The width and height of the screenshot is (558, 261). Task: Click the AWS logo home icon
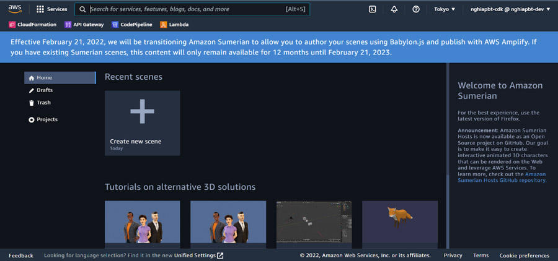15,9
